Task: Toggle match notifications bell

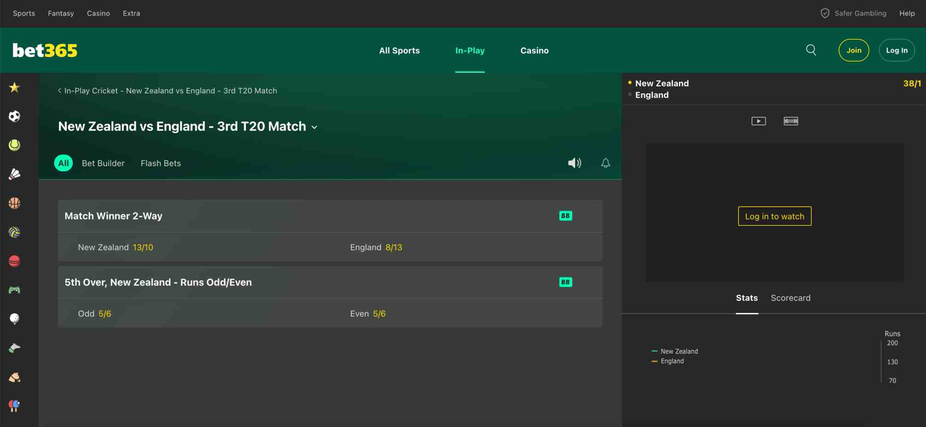Action: [x=606, y=163]
